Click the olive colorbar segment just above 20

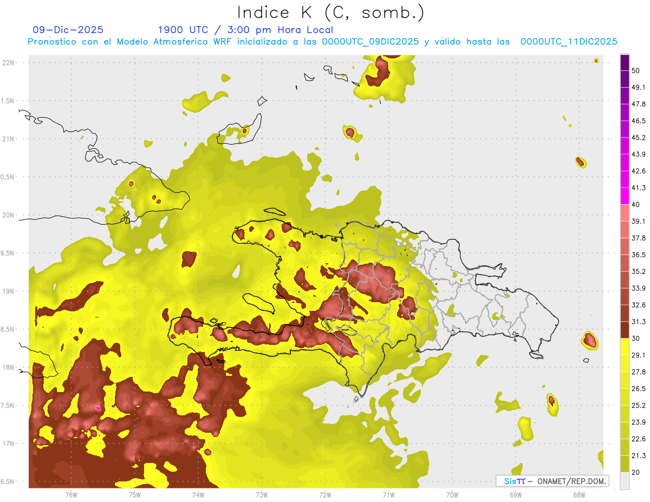coord(625,464)
